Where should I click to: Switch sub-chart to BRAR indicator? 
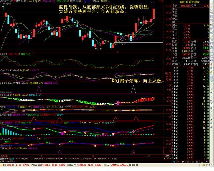coord(41,159)
